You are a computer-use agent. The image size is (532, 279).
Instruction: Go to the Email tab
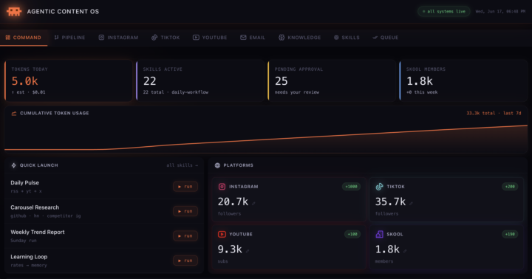click(x=253, y=38)
